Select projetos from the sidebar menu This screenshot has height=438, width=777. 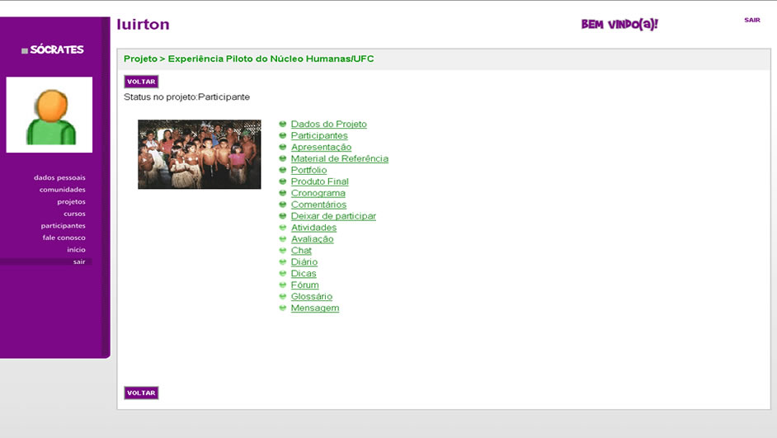[x=71, y=201]
